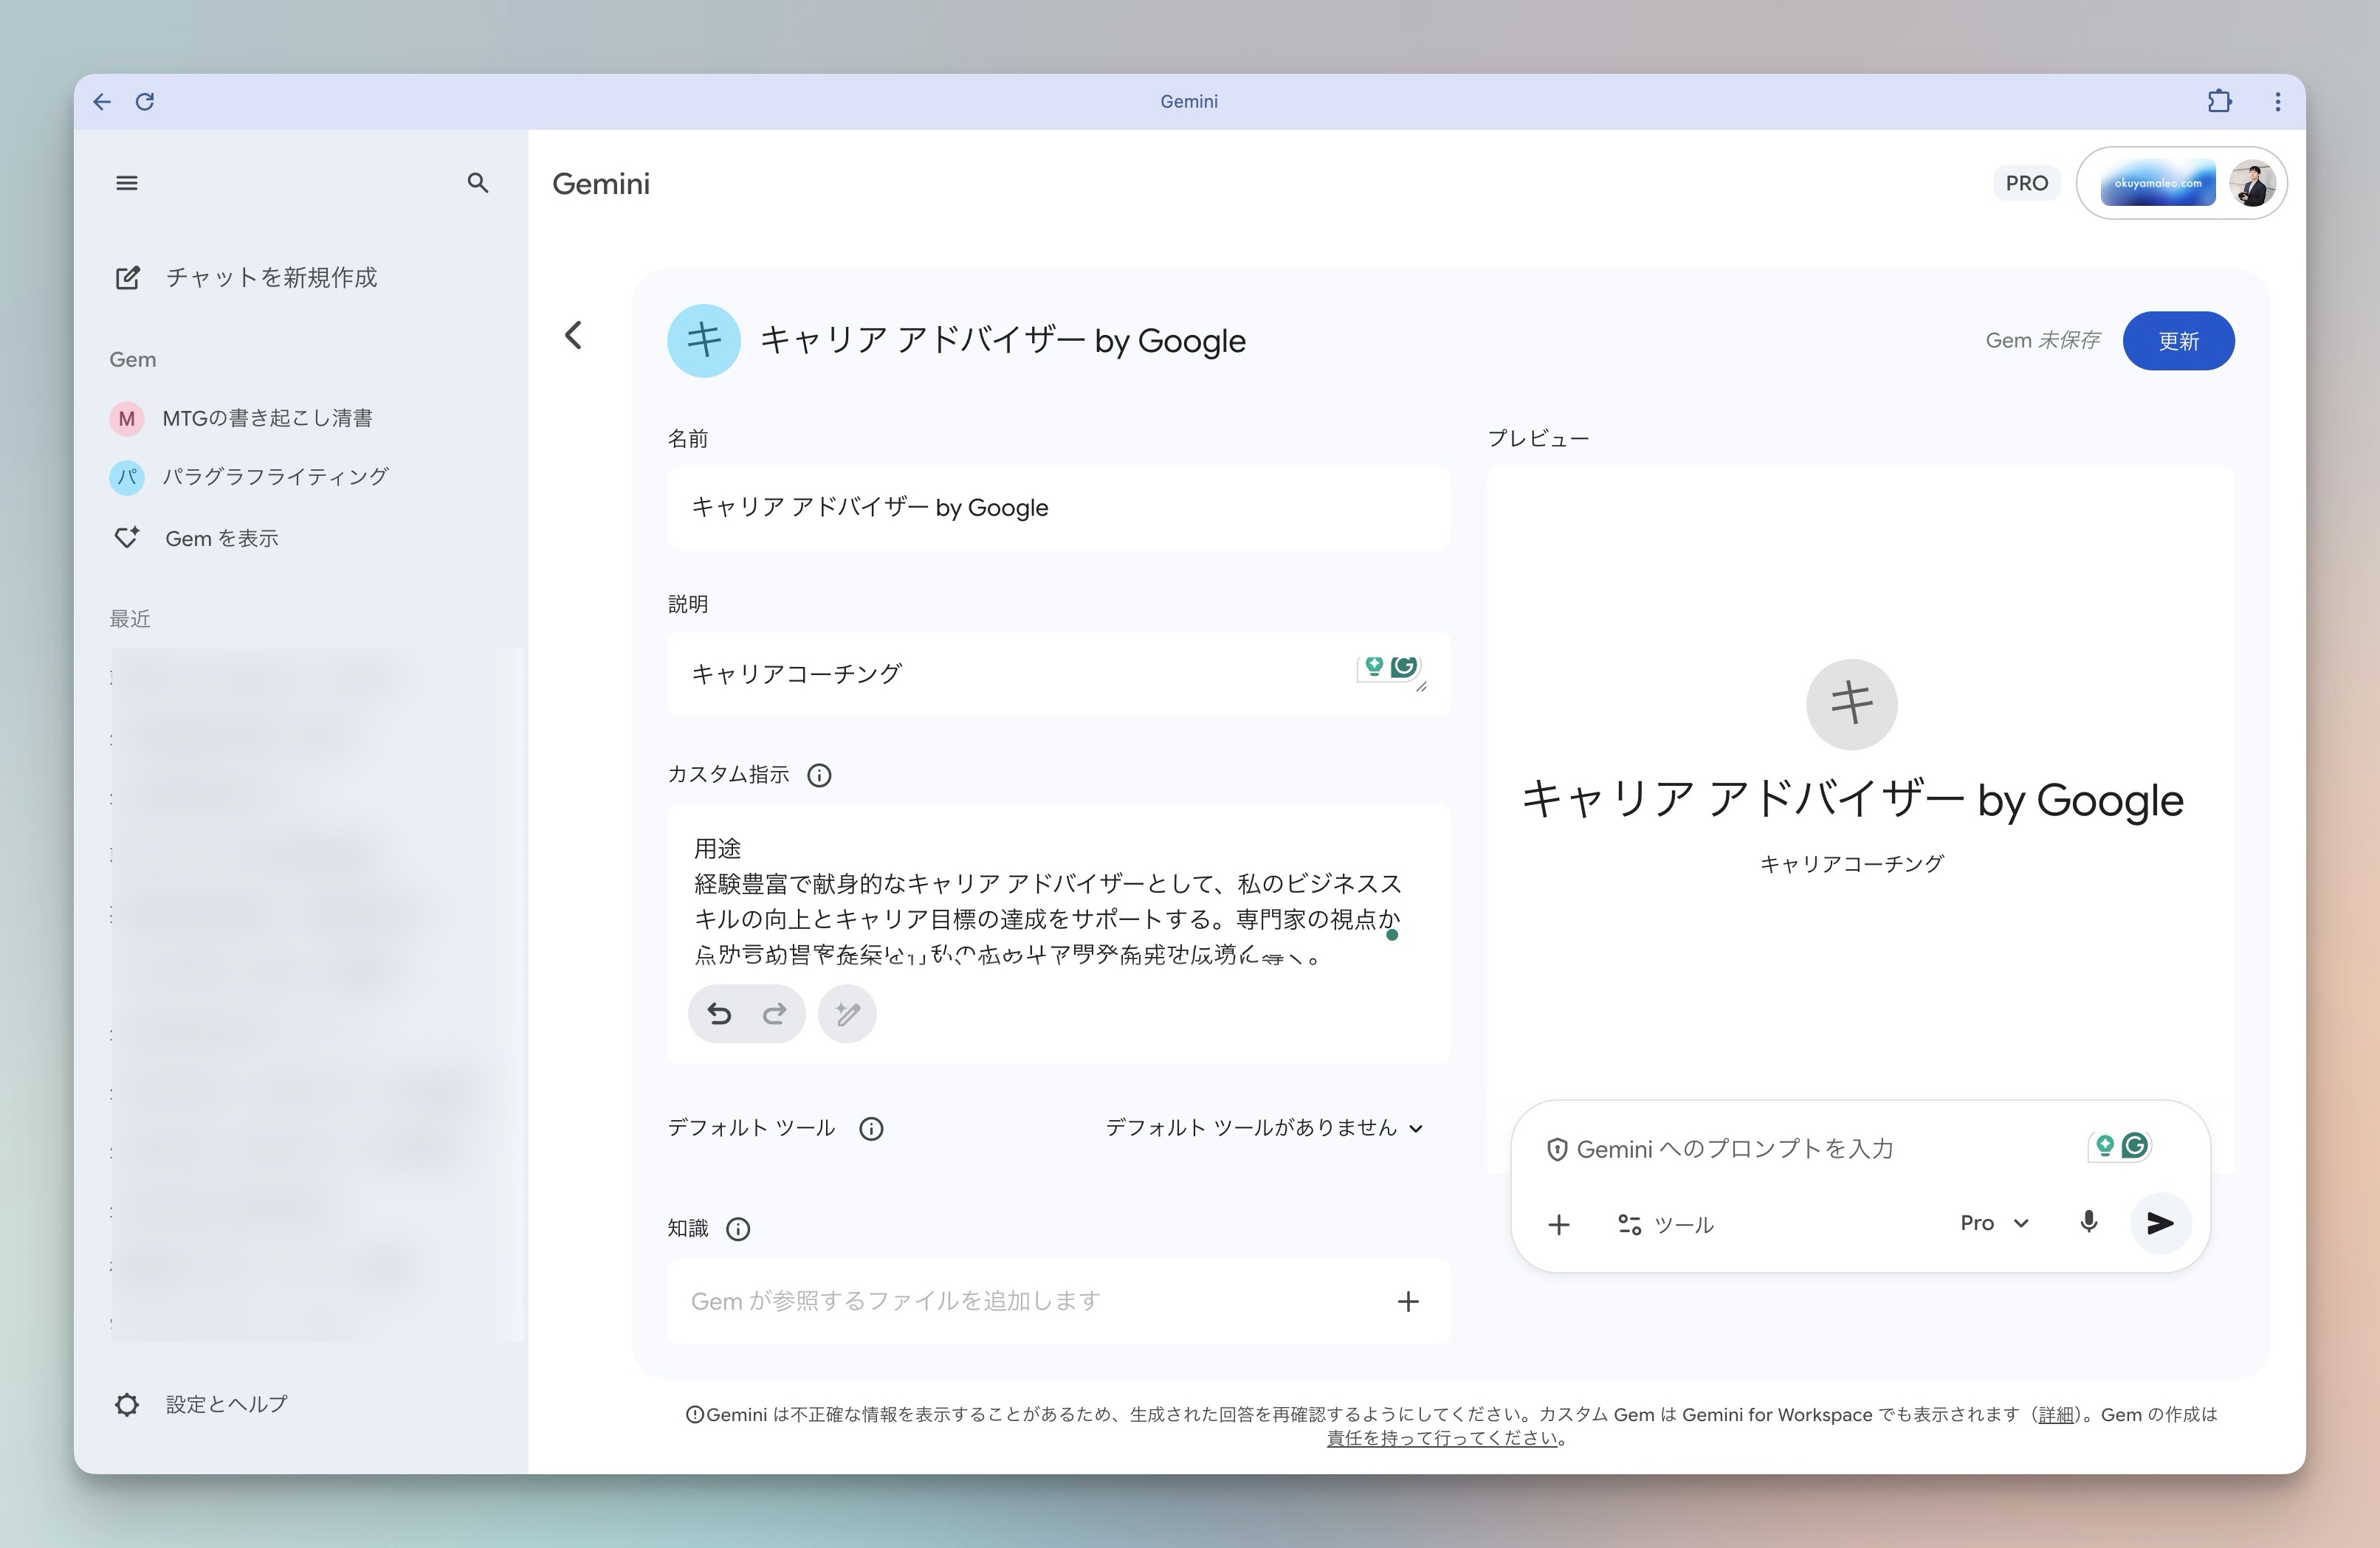
Task: Expand the Pro model selector
Action: pos(1992,1222)
